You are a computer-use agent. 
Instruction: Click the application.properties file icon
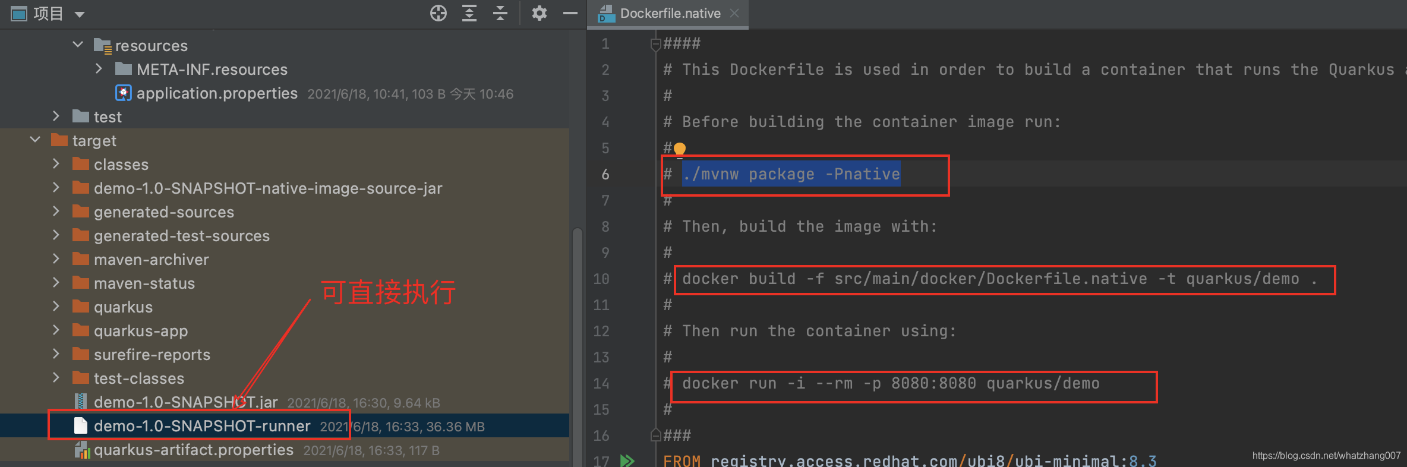pyautogui.click(x=123, y=93)
